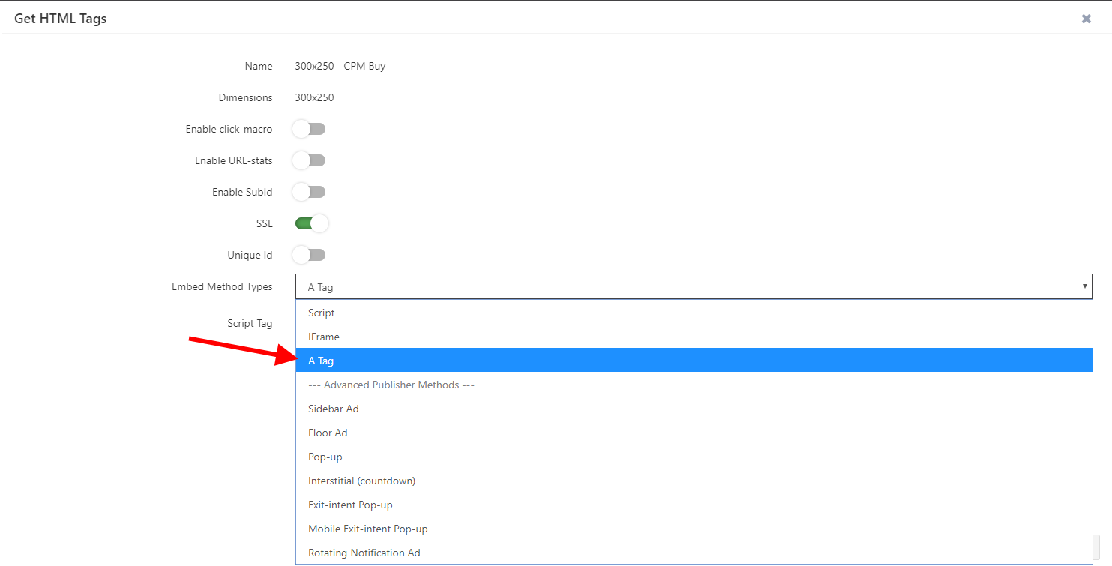The height and width of the screenshot is (566, 1112).
Task: Click the Dimensions value 300x250
Action: (314, 97)
